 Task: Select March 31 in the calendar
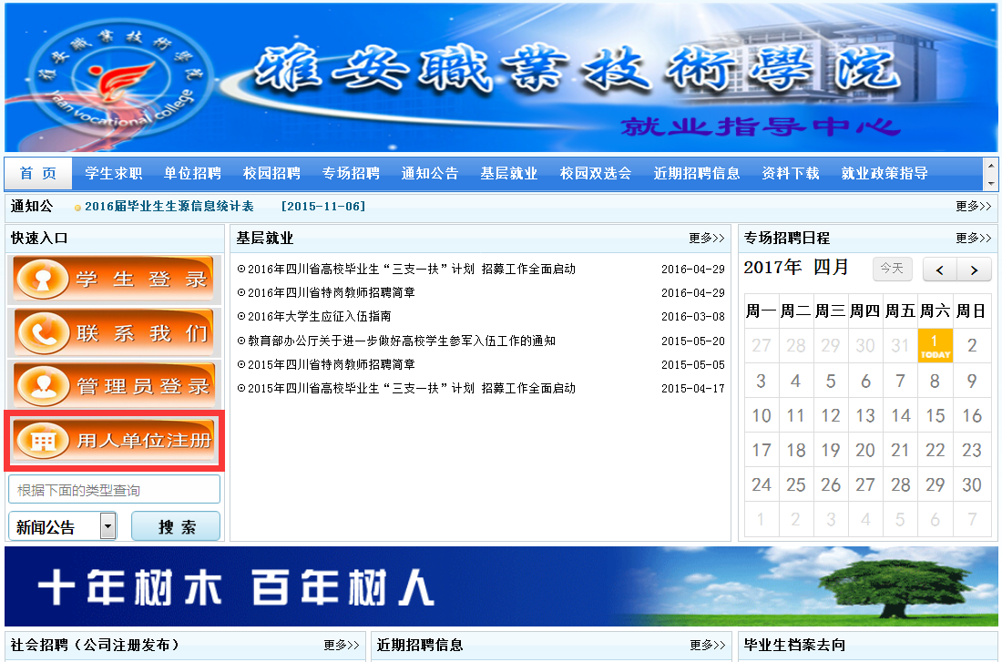[900, 346]
